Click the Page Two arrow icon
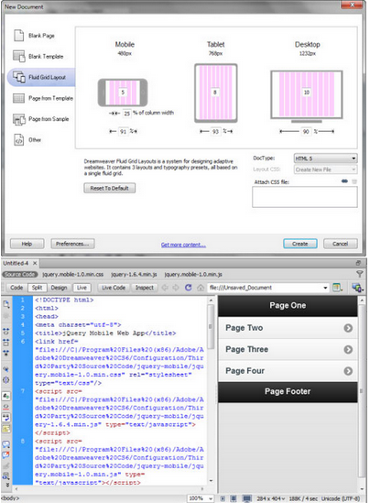 tap(348, 328)
